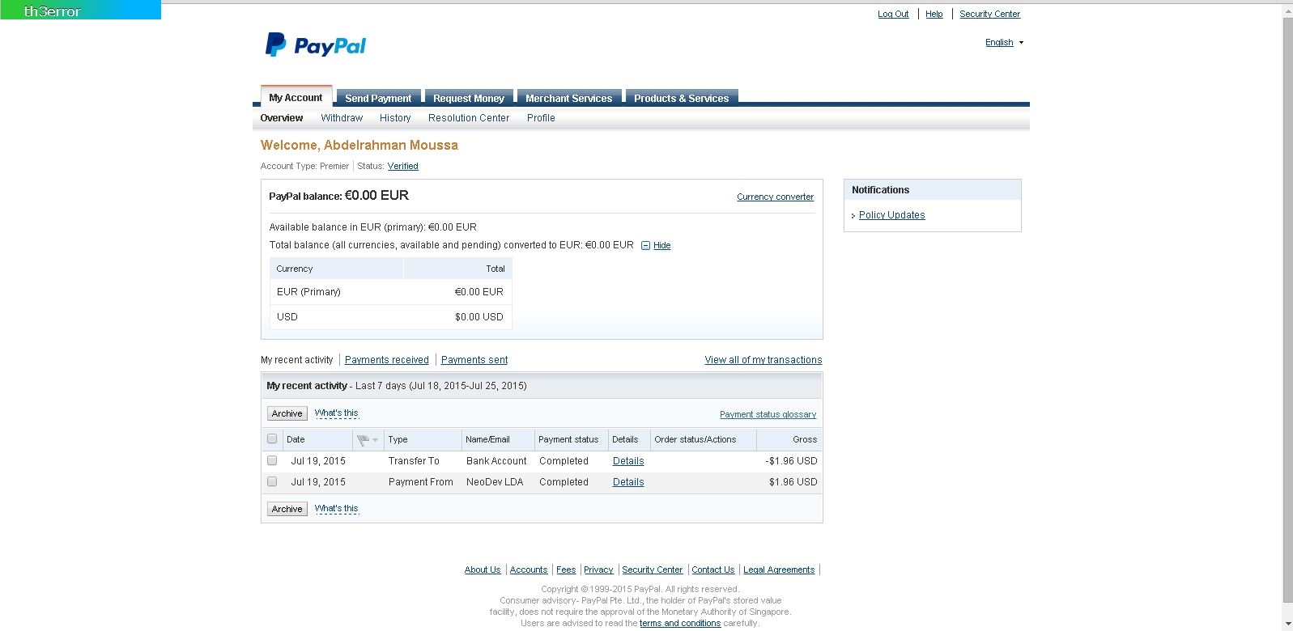
Task: Open the My Account tab
Action: pos(296,97)
